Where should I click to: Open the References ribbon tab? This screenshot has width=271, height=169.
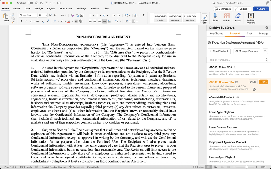pyautogui.click(x=66, y=8)
